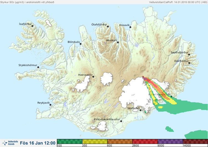Click the 'Stykkishólmur' label
208x147 pixels.
[28, 65]
